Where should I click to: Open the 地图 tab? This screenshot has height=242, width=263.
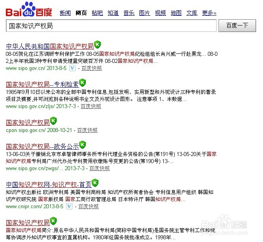[176, 13]
